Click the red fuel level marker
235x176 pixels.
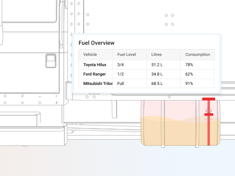coord(209,115)
